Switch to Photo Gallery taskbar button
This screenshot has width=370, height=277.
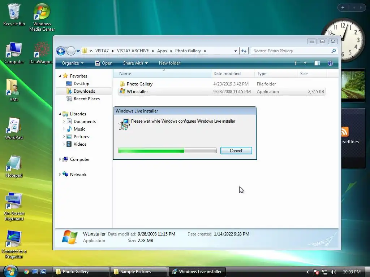[81, 272]
